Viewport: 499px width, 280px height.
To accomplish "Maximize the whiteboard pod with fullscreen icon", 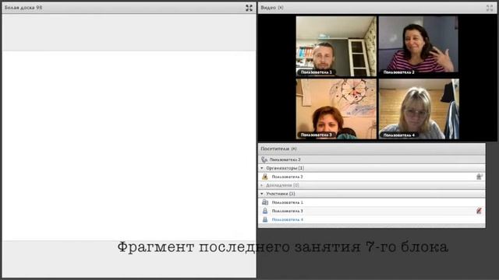I will (x=249, y=8).
